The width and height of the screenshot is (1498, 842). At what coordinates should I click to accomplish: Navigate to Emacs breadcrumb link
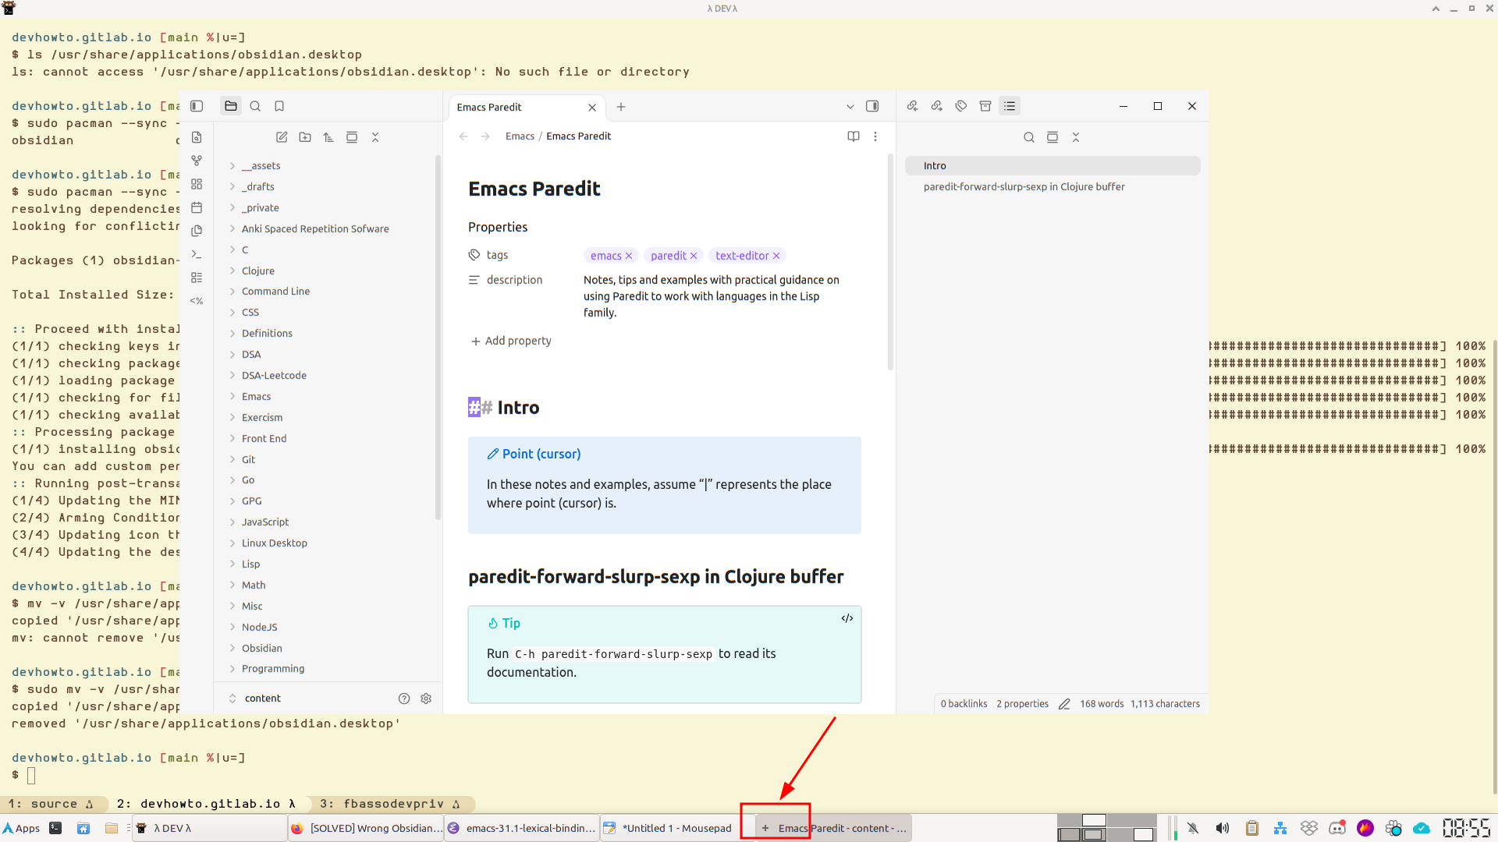click(520, 136)
